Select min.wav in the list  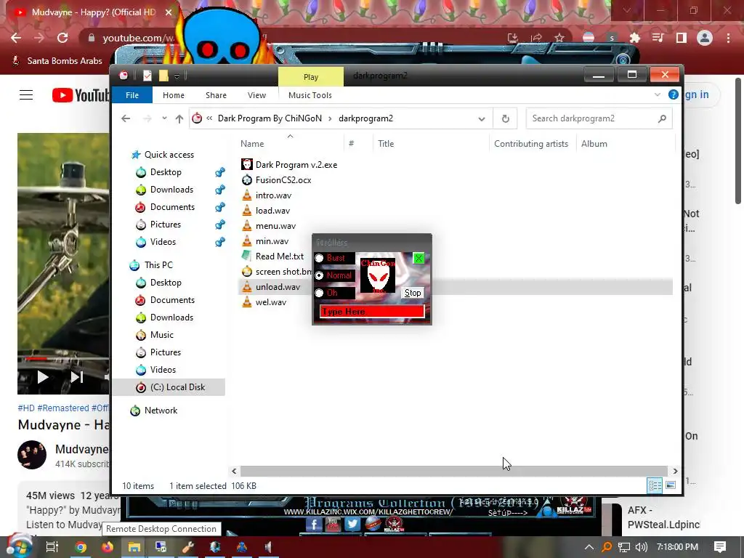pos(272,241)
